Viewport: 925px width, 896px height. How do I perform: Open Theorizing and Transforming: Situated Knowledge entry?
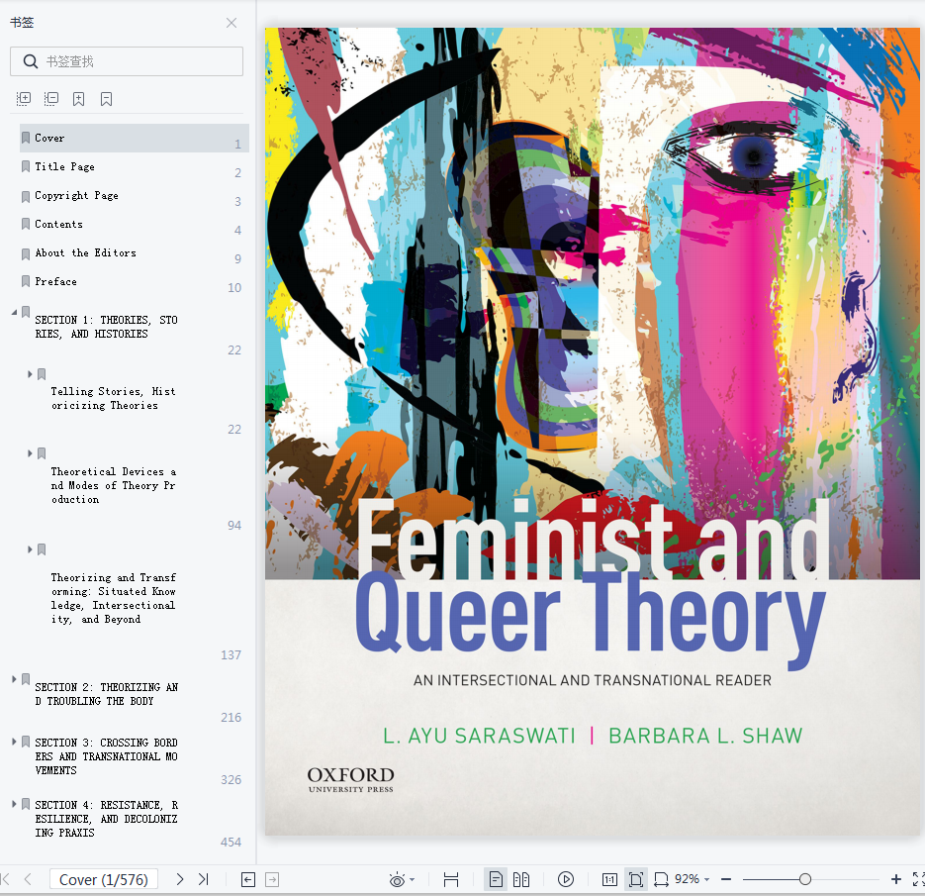click(113, 598)
